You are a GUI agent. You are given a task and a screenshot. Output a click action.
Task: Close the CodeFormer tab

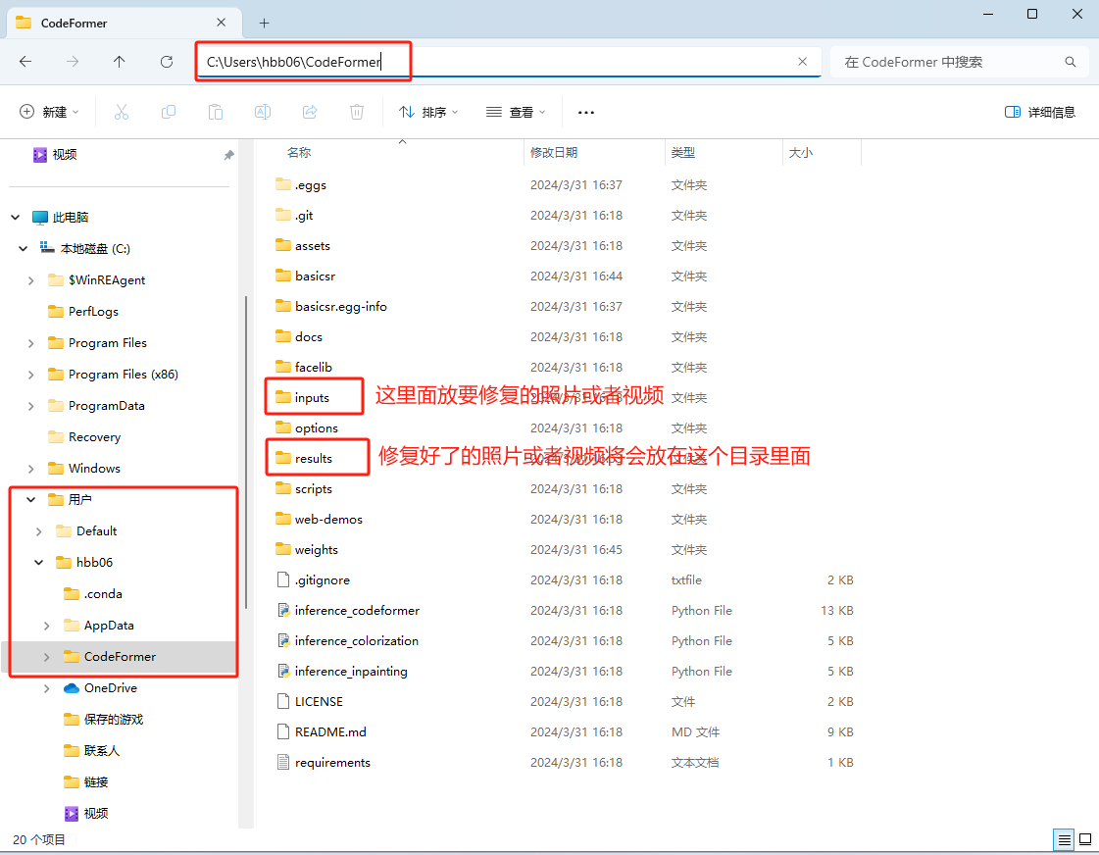221,23
